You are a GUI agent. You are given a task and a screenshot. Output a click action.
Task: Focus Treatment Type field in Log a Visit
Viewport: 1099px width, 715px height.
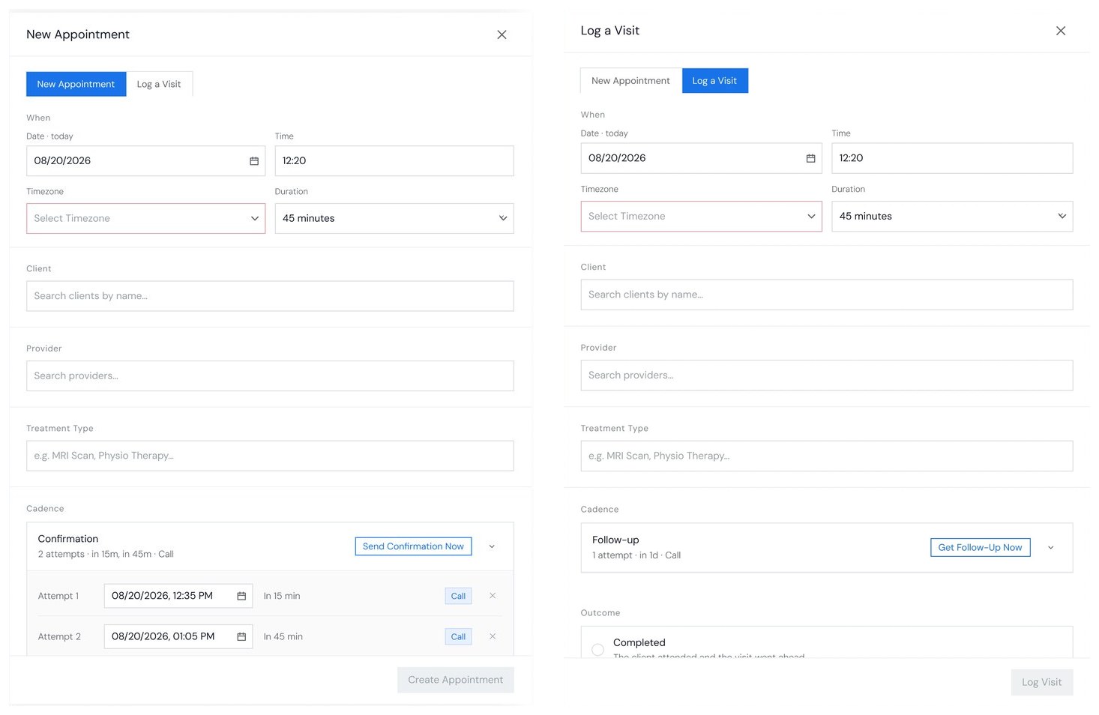(x=826, y=456)
